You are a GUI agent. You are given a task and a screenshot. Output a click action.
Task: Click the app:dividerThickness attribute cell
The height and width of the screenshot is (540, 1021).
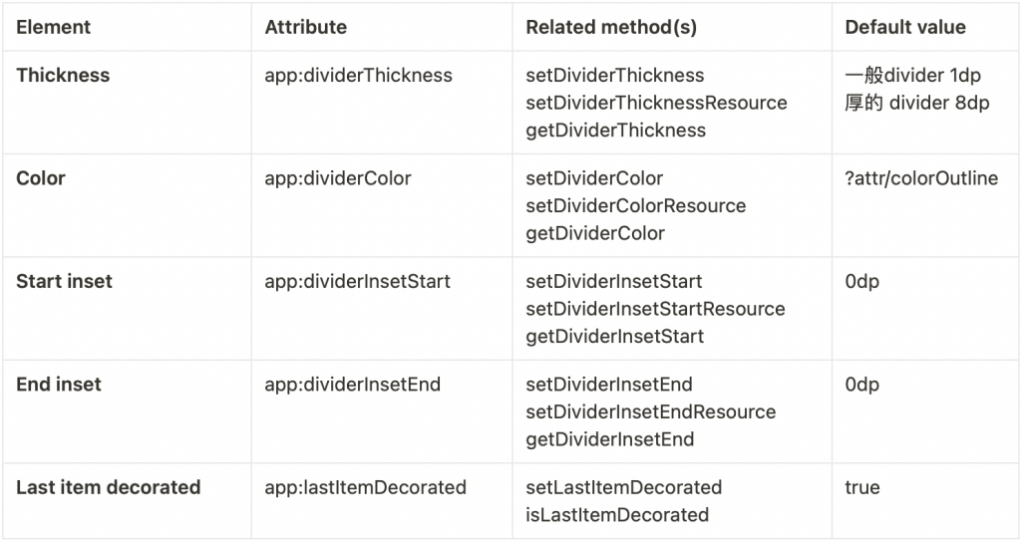[358, 76]
